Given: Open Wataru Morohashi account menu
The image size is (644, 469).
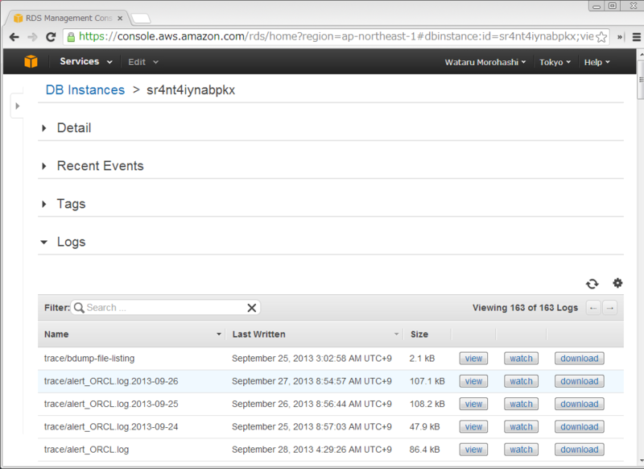Looking at the screenshot, I should pos(485,62).
